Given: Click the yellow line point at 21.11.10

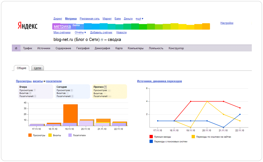Looking at the screenshot, I should [223, 115].
